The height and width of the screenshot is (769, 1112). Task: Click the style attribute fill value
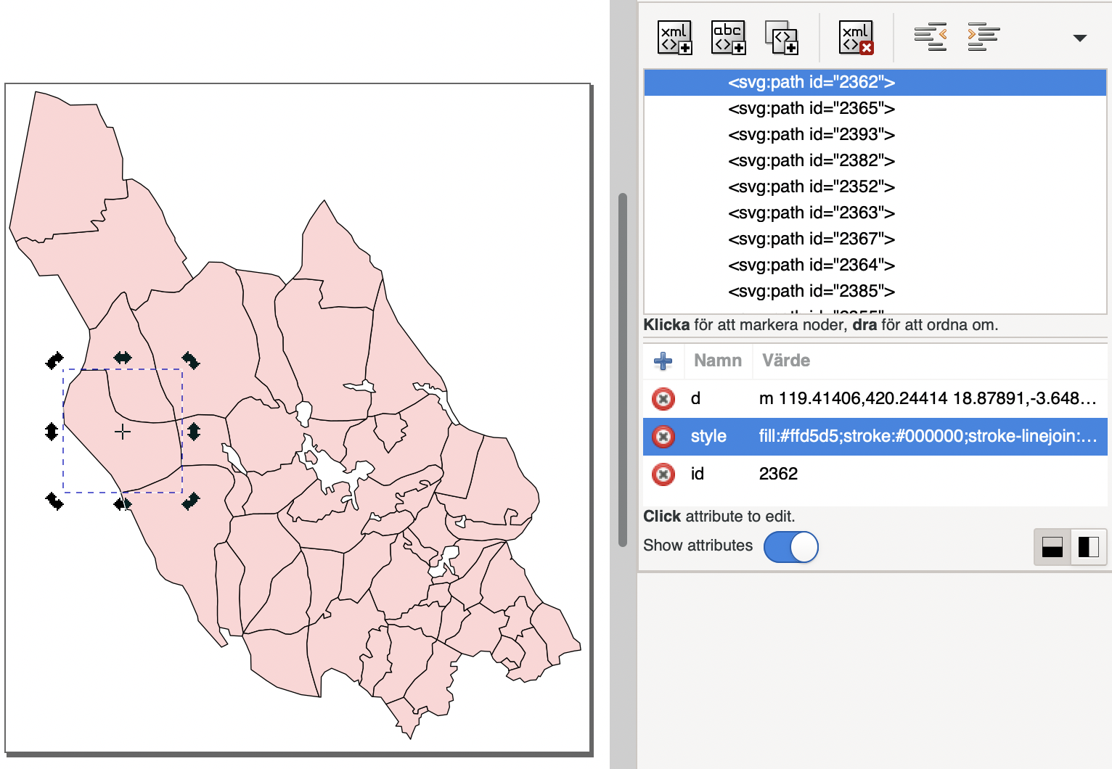coord(928,436)
